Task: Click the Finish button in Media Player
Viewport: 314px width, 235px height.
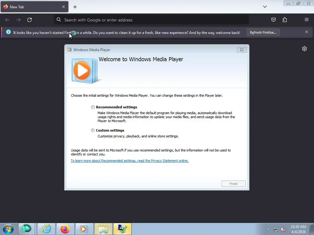Action: point(233,184)
